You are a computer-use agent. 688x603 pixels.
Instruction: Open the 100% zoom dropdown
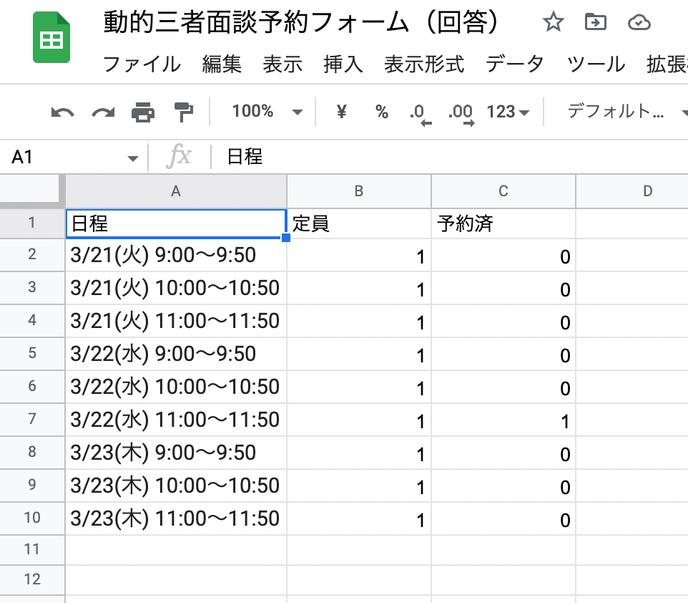267,112
